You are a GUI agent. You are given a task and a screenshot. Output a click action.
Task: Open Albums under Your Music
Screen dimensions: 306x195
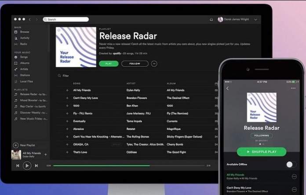tap(25, 63)
